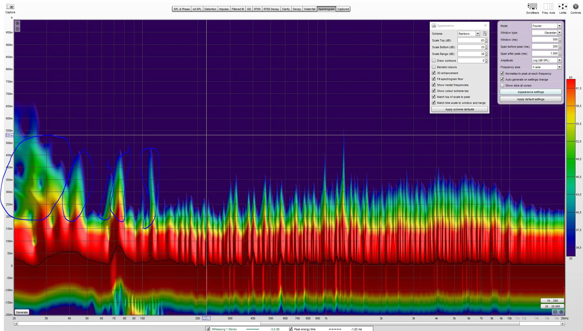The image size is (583, 331).
Task: Open Window type Gaussian dropdown
Action: [546, 33]
